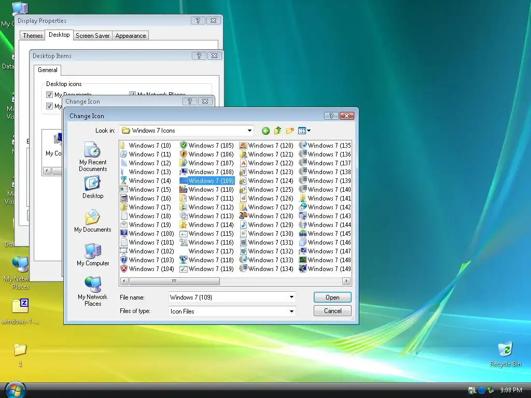Switch to the Appearance tab
The image size is (531, 398).
pyautogui.click(x=130, y=36)
